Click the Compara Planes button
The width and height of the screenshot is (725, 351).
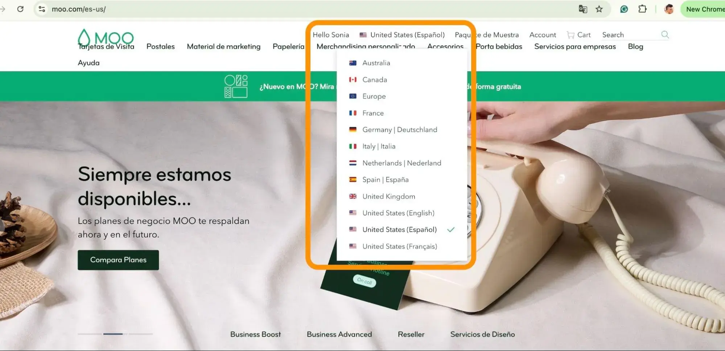118,260
